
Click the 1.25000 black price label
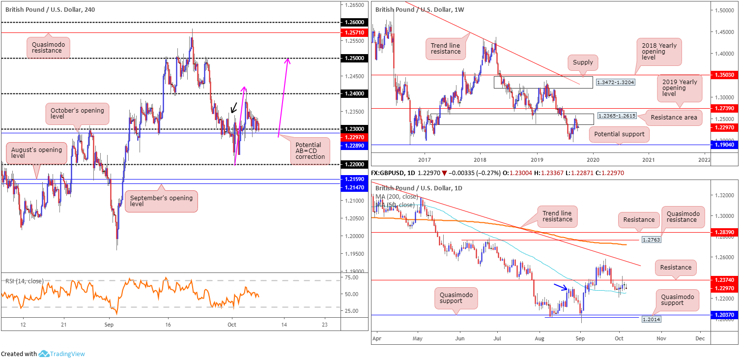(354, 58)
